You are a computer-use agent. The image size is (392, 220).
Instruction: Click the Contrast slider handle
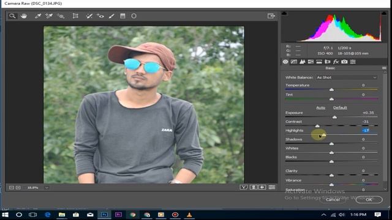click(x=317, y=126)
